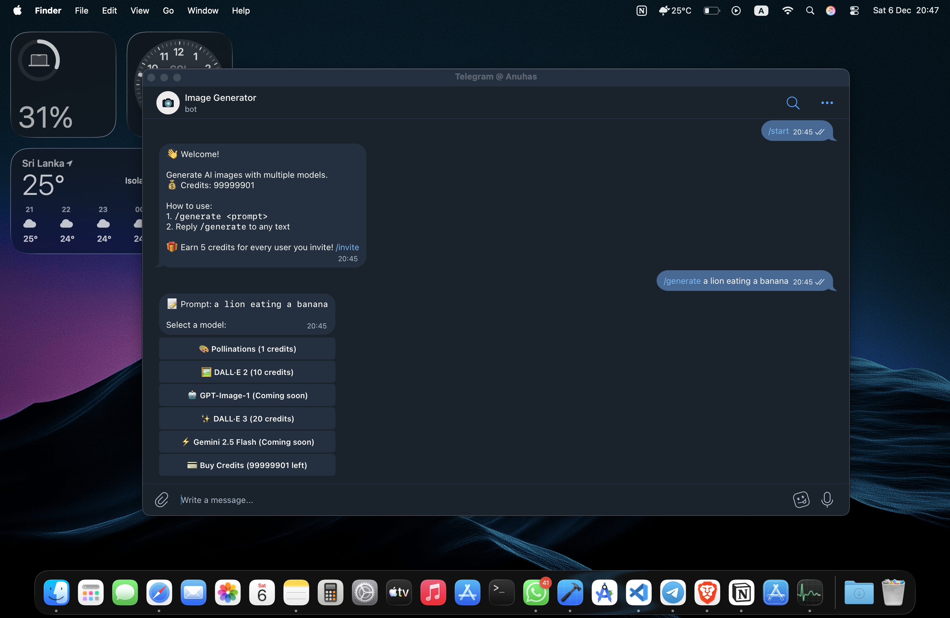Image resolution: width=950 pixels, height=618 pixels.
Task: Open the Go menu
Action: pos(168,10)
